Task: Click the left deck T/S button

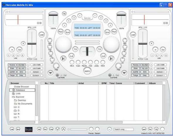Action: click(x=75, y=49)
